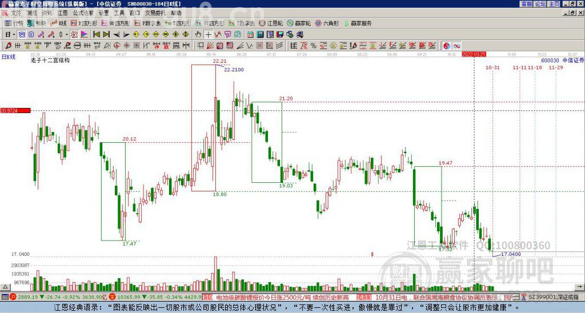Click the last yellow diamond four-arrow icon
The image size is (585, 313).
point(186,35)
